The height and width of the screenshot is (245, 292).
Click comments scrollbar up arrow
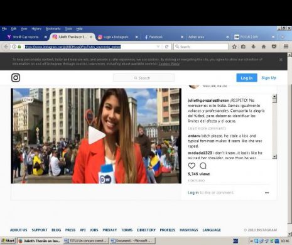click(x=274, y=96)
